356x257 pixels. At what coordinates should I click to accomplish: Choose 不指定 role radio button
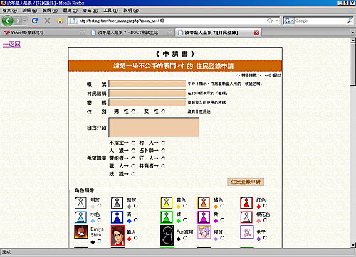point(133,143)
